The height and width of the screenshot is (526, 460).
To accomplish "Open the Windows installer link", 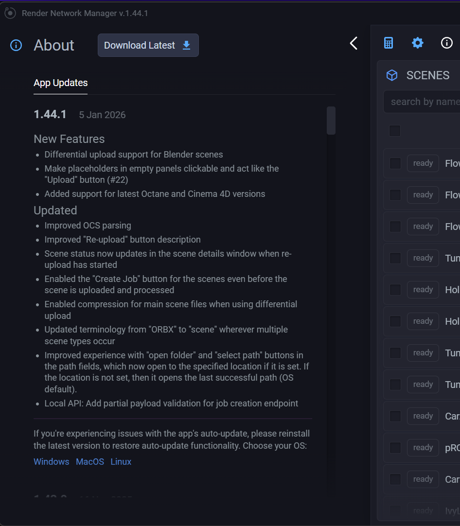I will point(51,462).
